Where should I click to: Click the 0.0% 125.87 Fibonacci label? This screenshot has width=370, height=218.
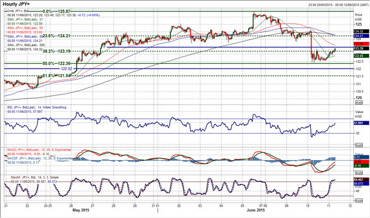pyautogui.click(x=57, y=11)
